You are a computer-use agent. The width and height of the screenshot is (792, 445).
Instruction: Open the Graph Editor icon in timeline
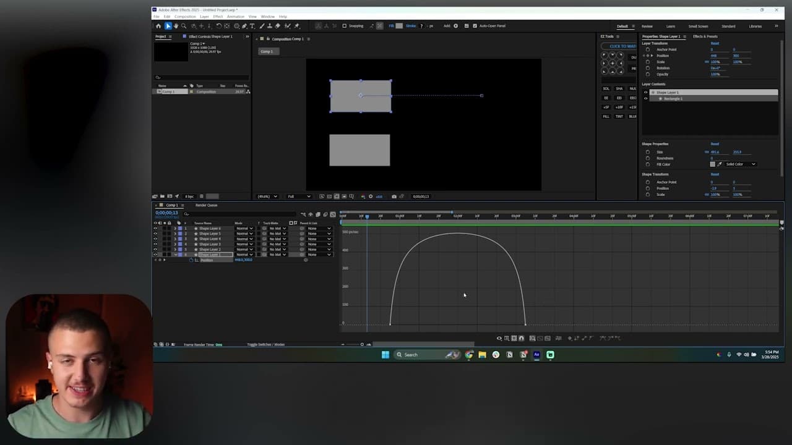332,214
